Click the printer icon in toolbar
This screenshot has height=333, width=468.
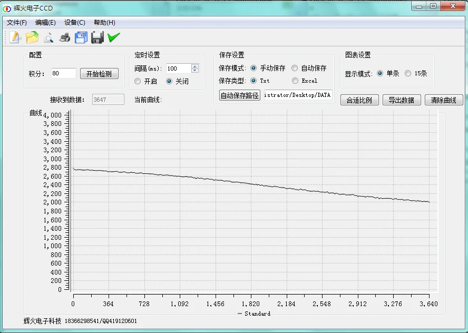(x=65, y=37)
